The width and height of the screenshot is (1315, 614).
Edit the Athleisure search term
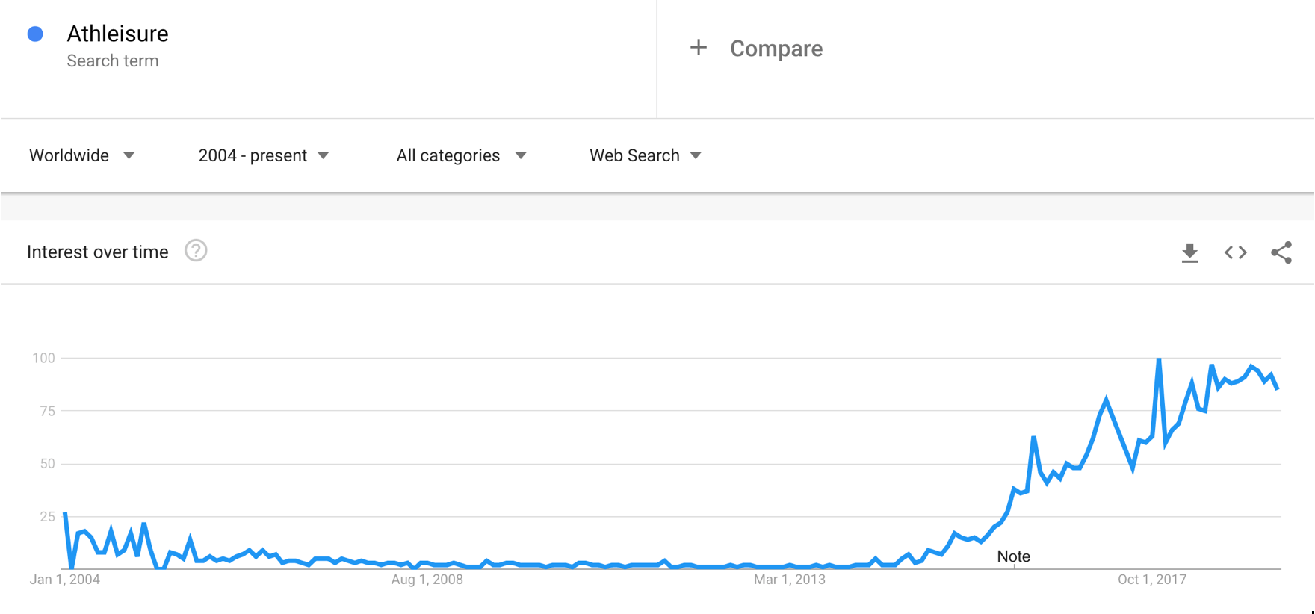117,34
